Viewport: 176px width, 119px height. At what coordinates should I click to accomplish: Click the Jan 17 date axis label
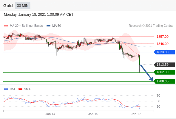point(136,114)
